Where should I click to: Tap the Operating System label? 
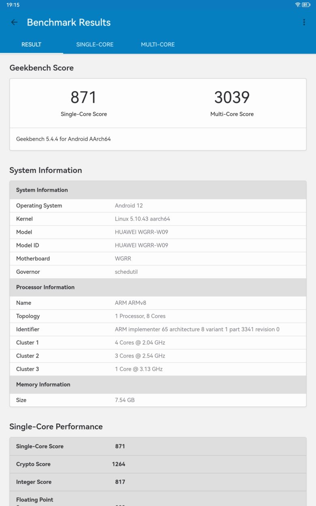39,206
